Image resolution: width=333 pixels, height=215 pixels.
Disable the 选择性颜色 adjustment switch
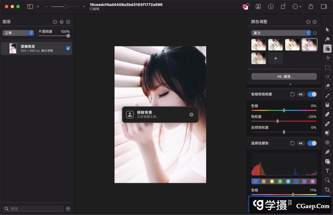[312, 143]
